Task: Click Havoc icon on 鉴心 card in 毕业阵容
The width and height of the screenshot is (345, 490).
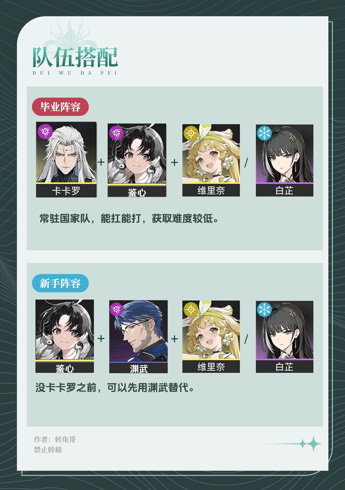Action: (116, 133)
